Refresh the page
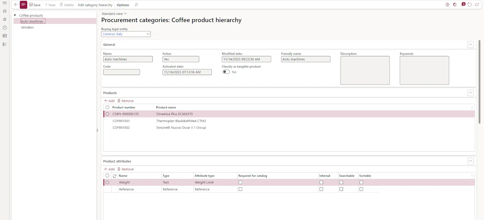Screen dimensions: 484x220 [470, 5]
